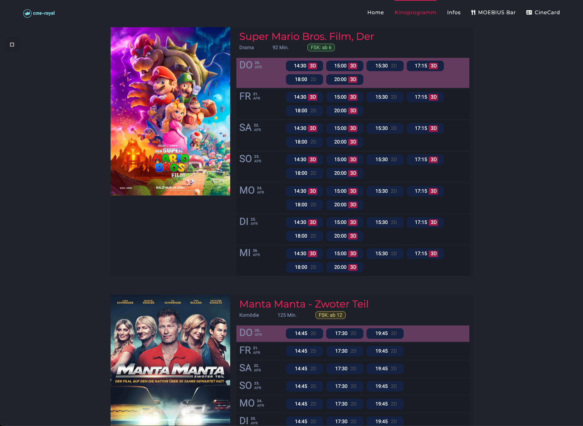Open the Home menu item
Image resolution: width=583 pixels, height=426 pixels.
[375, 12]
